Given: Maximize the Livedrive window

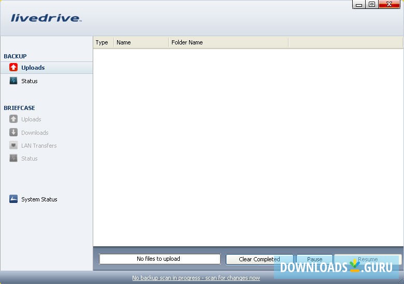Looking at the screenshot, I should coord(372,4).
